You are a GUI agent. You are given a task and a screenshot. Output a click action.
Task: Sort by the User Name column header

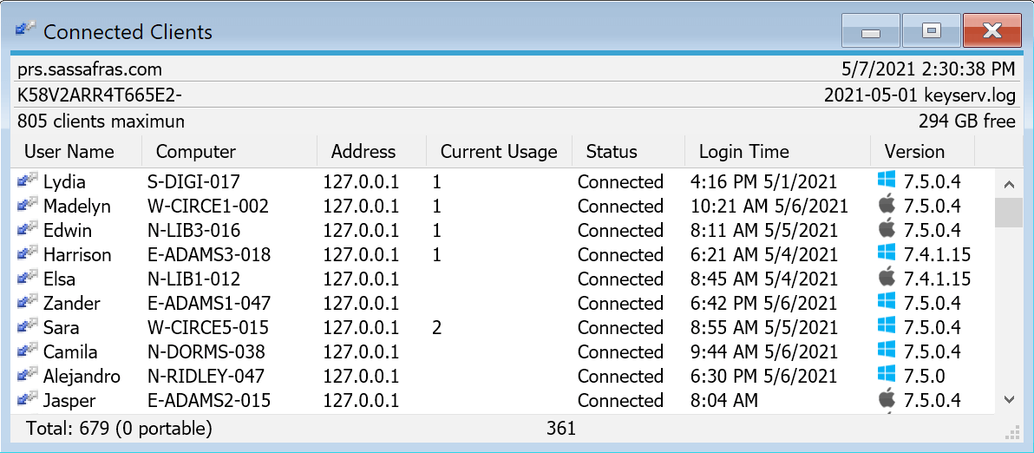pos(69,151)
